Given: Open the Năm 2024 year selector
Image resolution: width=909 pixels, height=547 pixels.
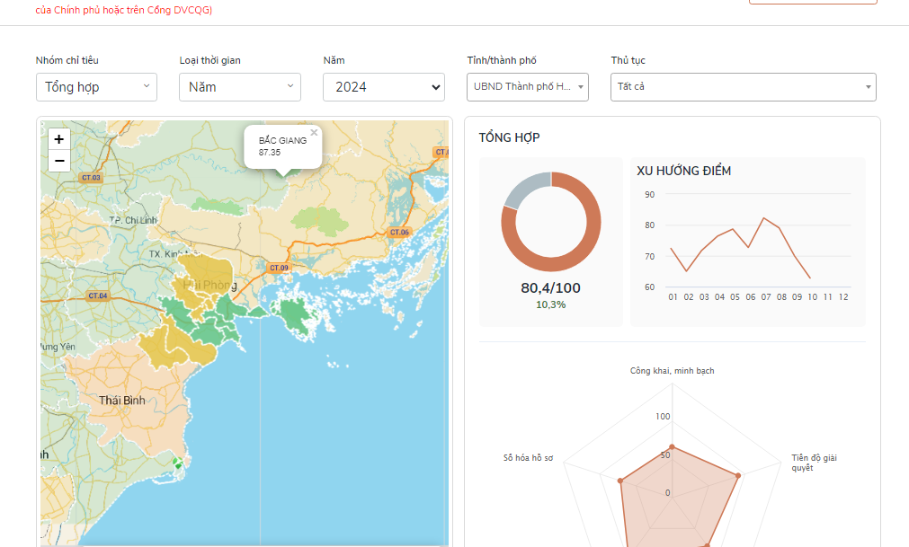Looking at the screenshot, I should pos(384,87).
